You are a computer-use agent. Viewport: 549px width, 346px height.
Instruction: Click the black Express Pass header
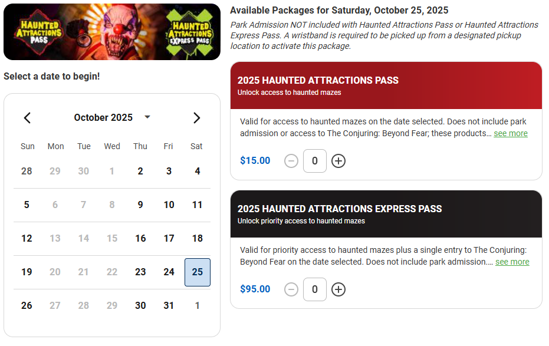coord(386,214)
